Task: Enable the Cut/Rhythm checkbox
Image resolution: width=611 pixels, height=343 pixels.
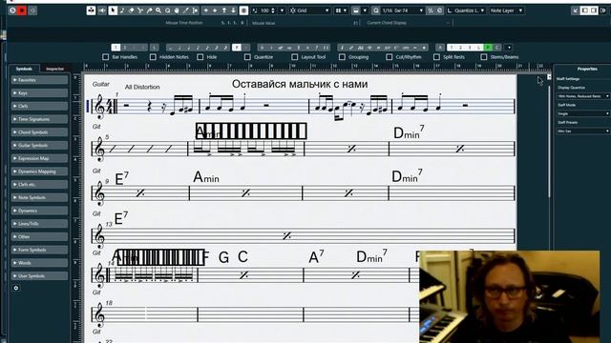Action: (x=389, y=57)
